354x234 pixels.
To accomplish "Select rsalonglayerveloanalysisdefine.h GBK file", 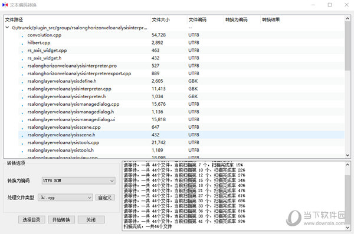I will click(181, 81).
